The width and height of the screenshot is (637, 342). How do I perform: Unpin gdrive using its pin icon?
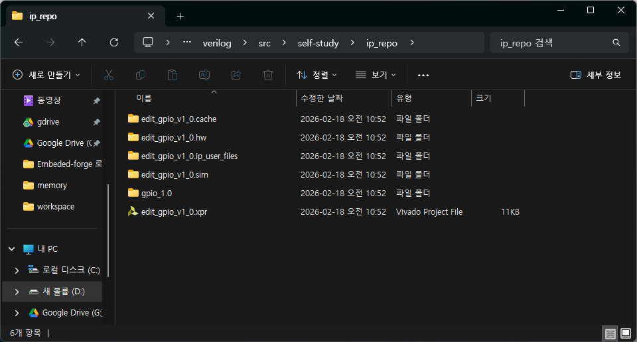97,122
